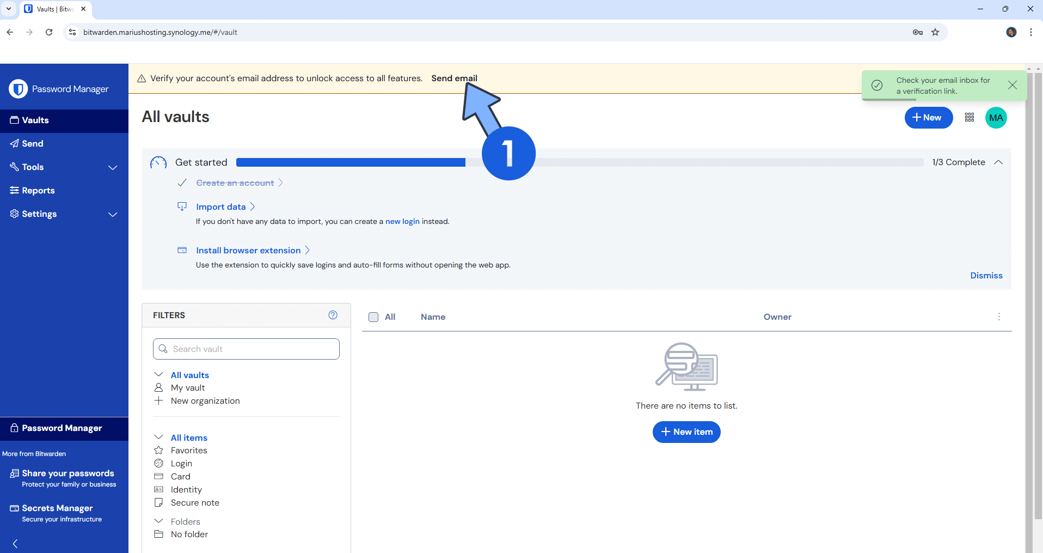Image resolution: width=1043 pixels, height=553 pixels.
Task: Select My vault filter
Action: coord(188,388)
